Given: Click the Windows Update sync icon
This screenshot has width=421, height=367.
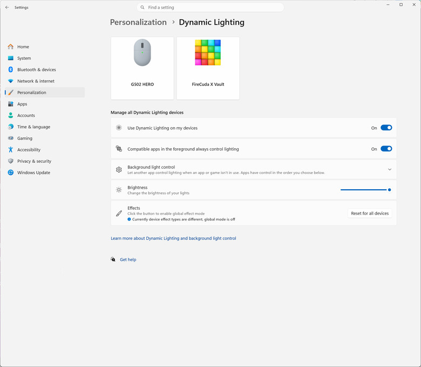Looking at the screenshot, I should point(10,172).
